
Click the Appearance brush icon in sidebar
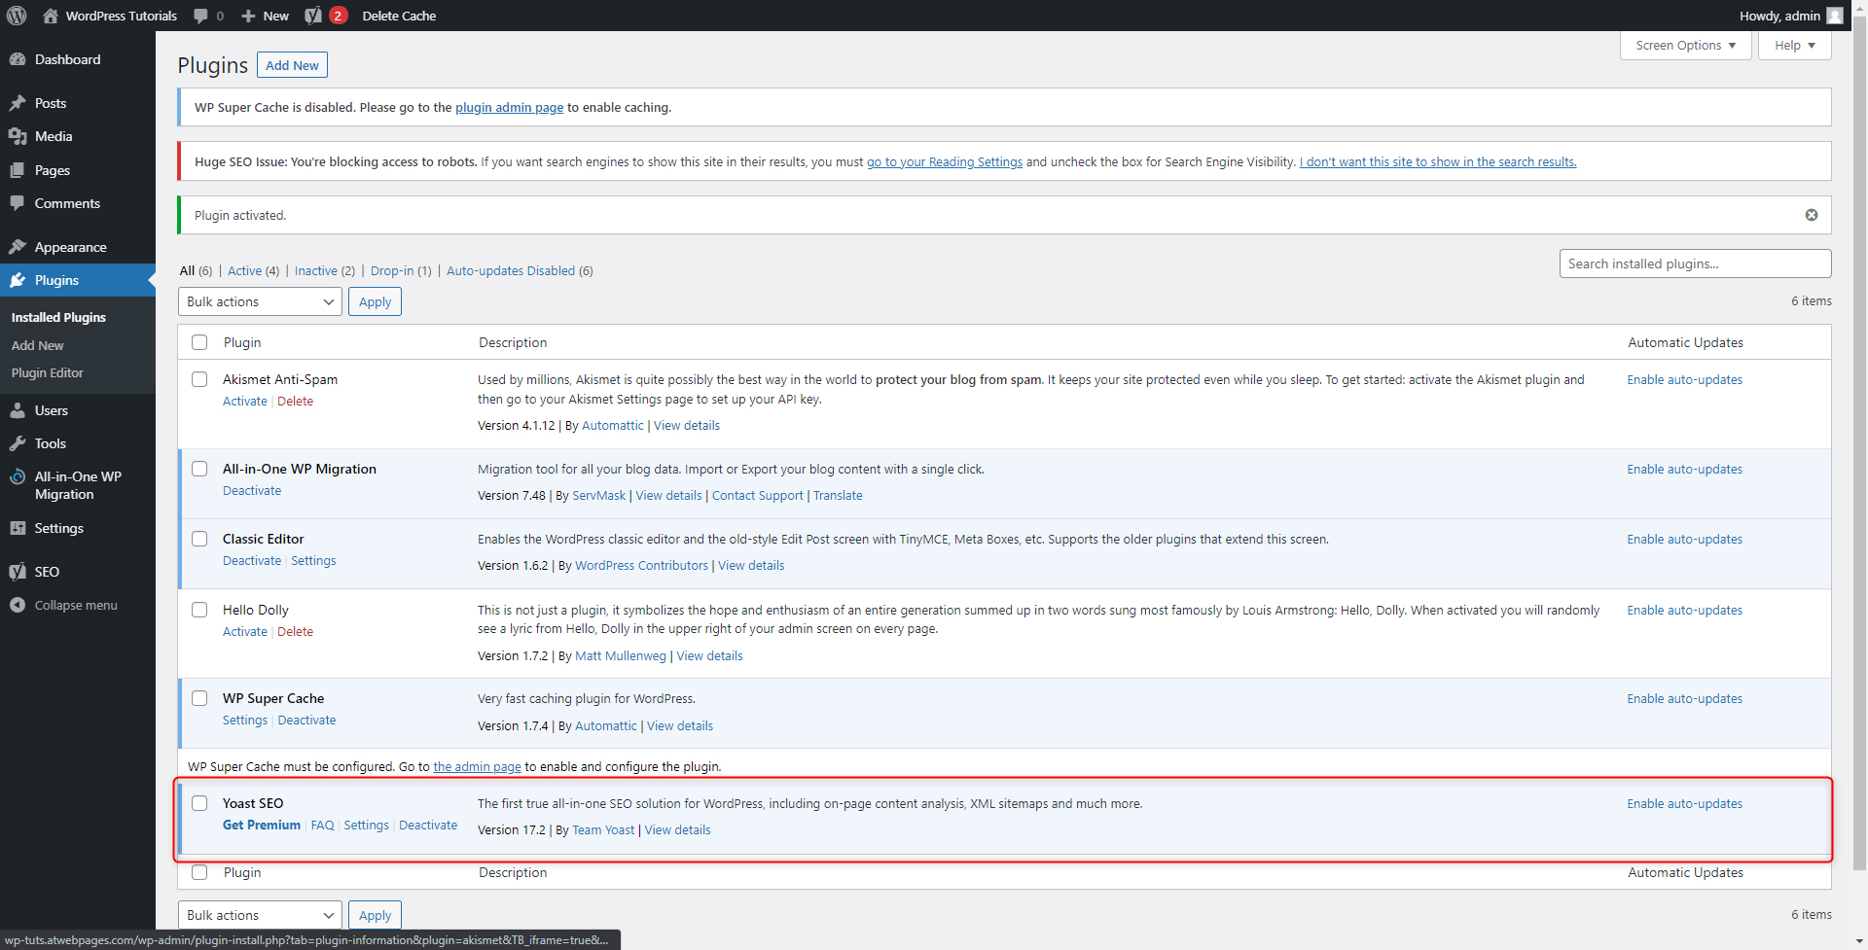click(18, 247)
